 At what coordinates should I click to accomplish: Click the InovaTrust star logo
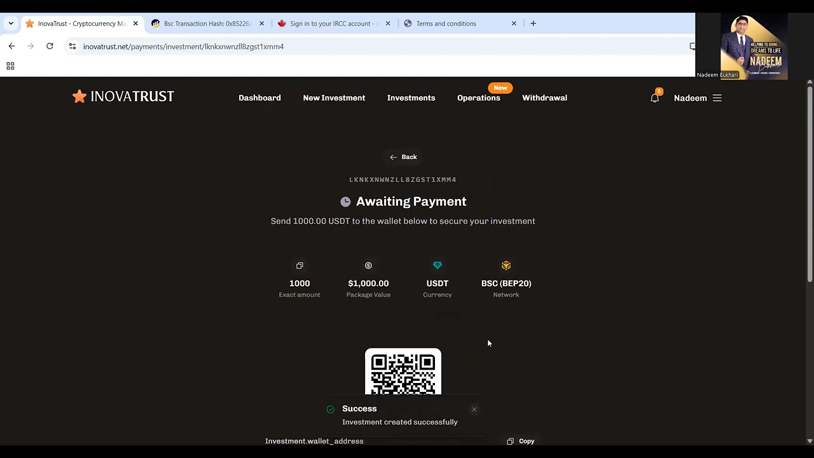click(x=123, y=97)
